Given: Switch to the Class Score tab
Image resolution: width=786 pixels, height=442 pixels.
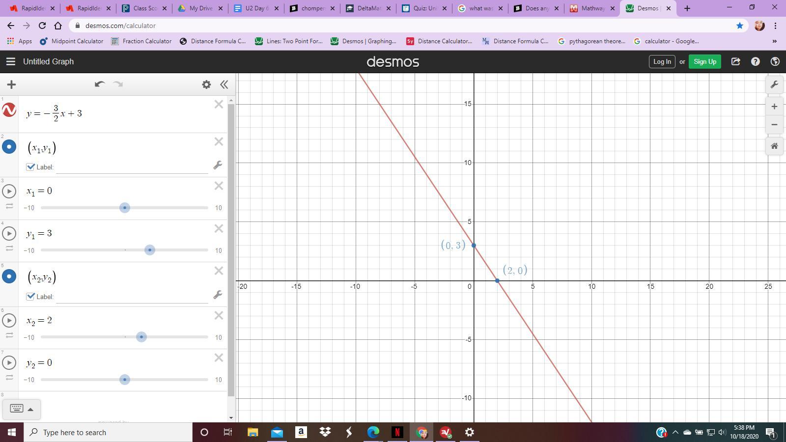Looking at the screenshot, I should click(145, 8).
